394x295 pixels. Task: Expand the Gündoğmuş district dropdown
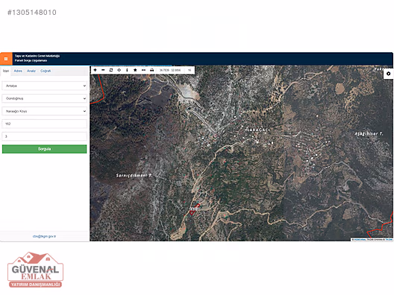(x=45, y=98)
